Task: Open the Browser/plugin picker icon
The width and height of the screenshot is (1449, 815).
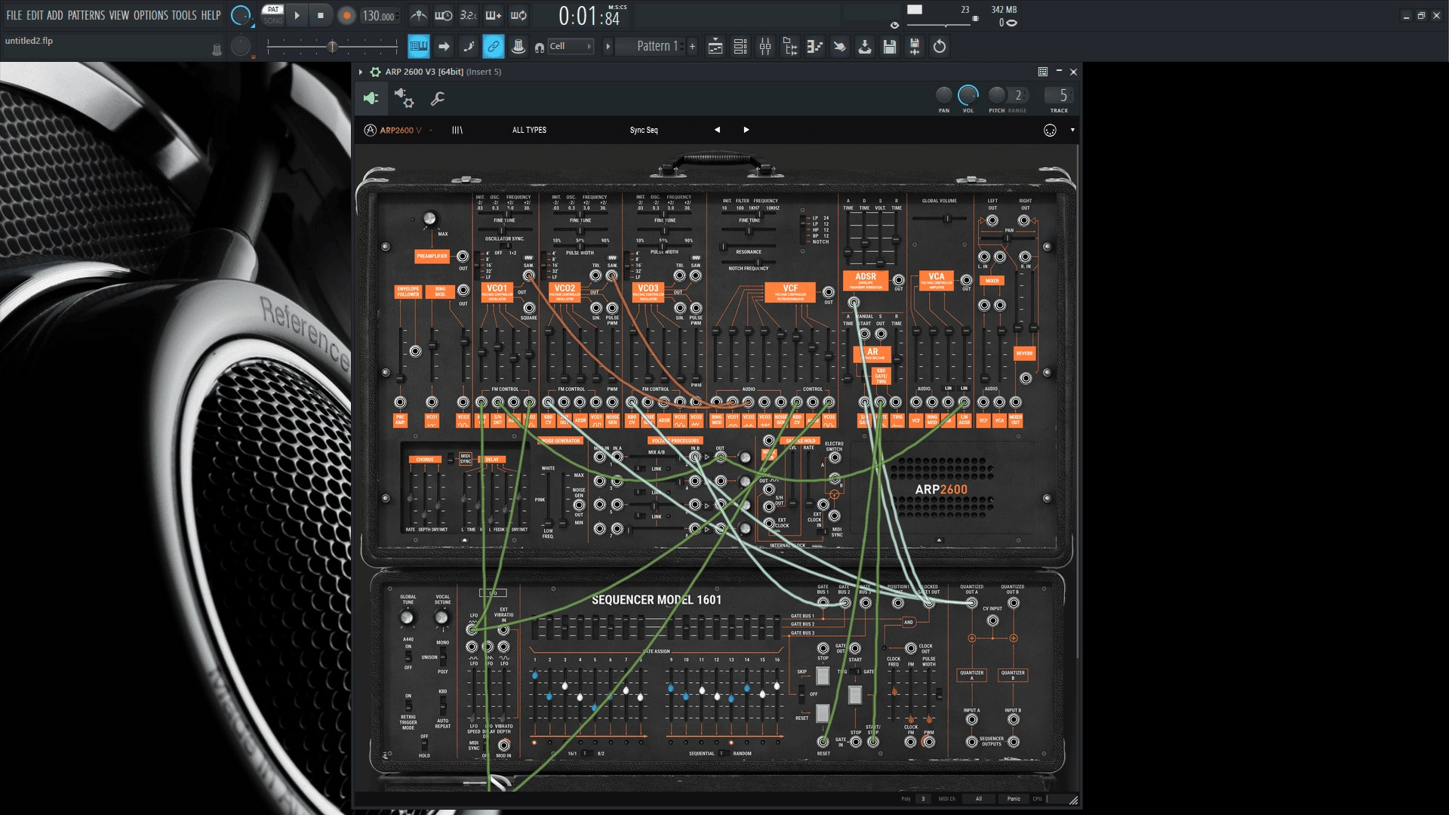Action: point(790,46)
